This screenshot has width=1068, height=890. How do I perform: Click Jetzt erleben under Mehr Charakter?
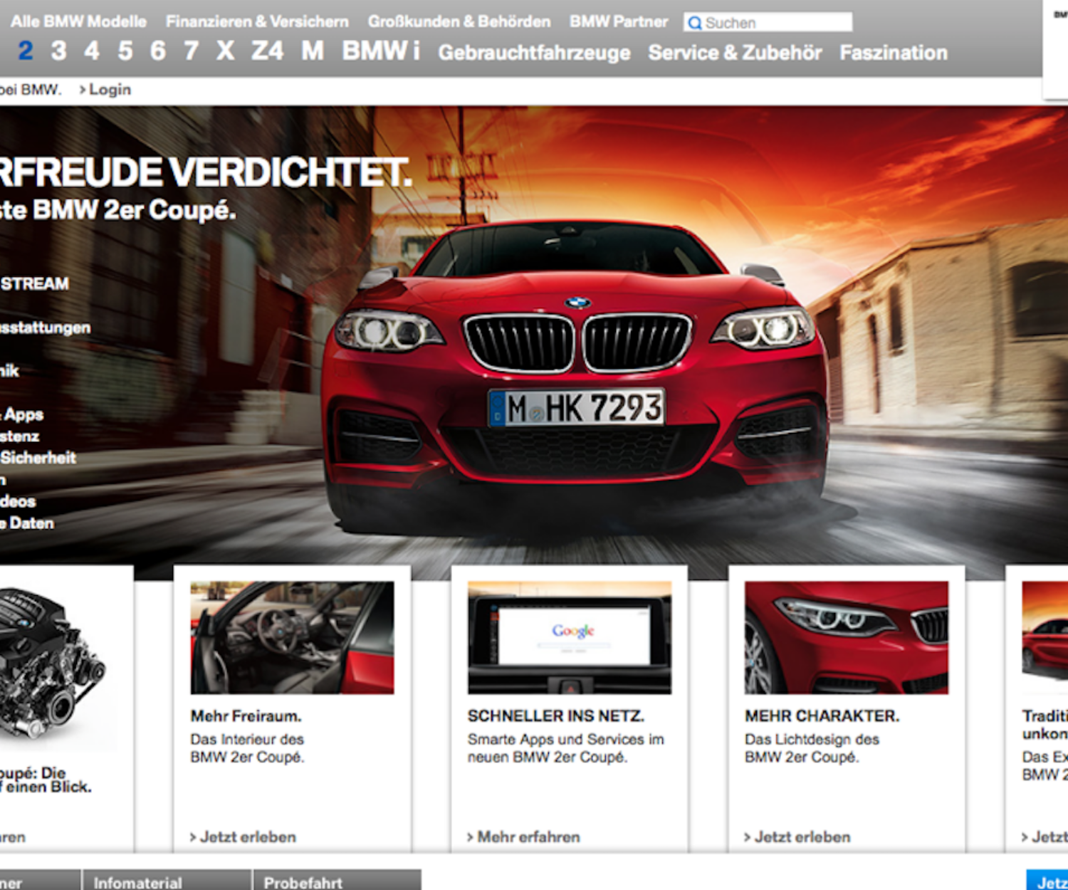coord(797,837)
